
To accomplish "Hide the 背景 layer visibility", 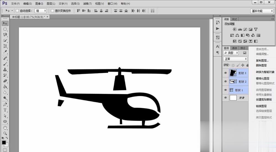I will (x=225, y=98).
